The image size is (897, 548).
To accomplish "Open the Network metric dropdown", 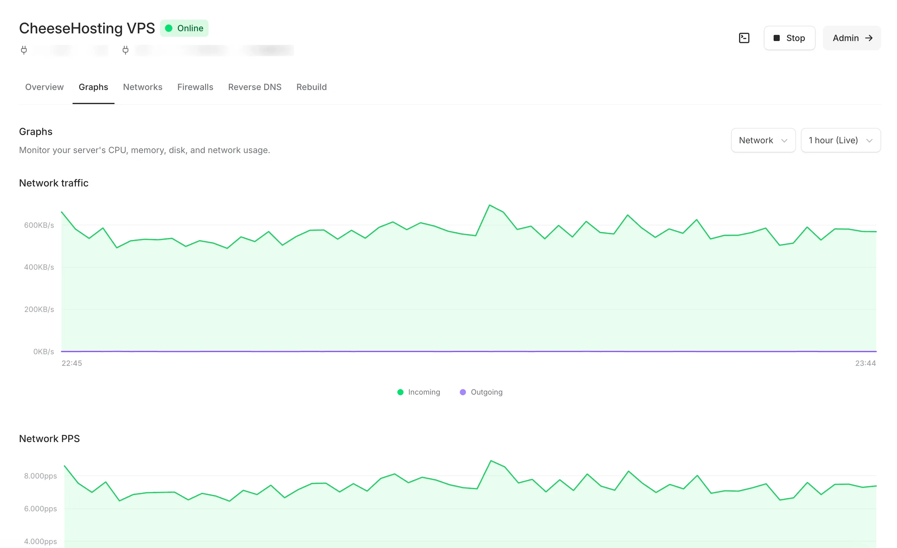I will (763, 140).
